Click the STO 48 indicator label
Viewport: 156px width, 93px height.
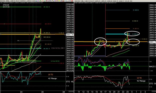[70, 82]
